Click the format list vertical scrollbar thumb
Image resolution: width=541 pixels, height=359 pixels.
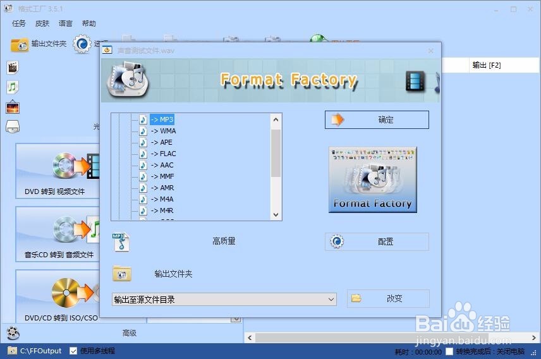point(276,153)
